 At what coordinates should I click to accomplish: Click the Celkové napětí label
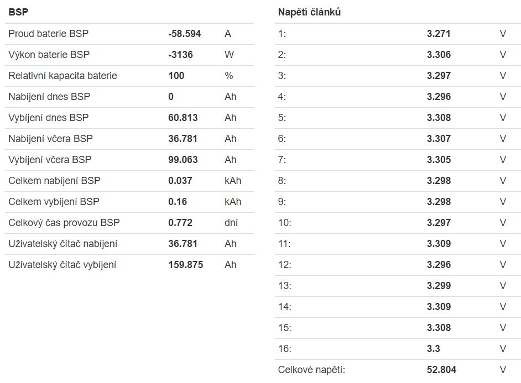pyautogui.click(x=311, y=370)
